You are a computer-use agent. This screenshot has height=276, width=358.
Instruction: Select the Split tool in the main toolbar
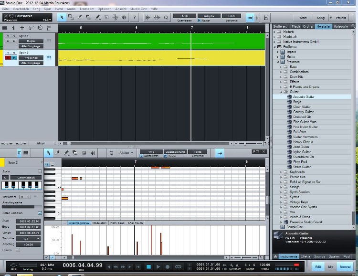pyautogui.click(x=80, y=17)
